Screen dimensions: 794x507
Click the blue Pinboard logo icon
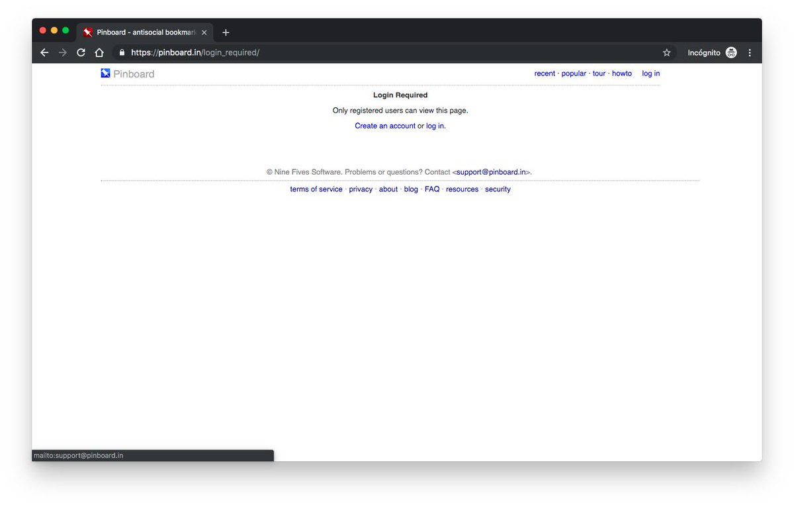click(105, 73)
